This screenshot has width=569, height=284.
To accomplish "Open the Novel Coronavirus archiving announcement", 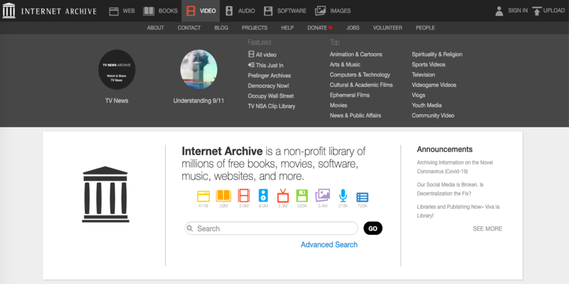I will coord(455,167).
